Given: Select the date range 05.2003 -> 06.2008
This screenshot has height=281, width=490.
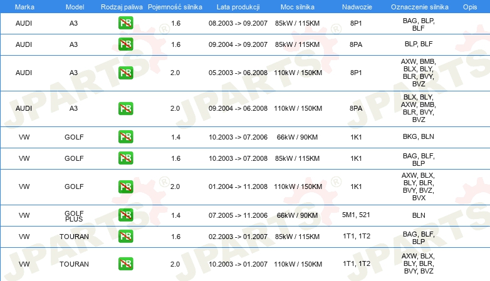Looking at the screenshot, I should 238,73.
